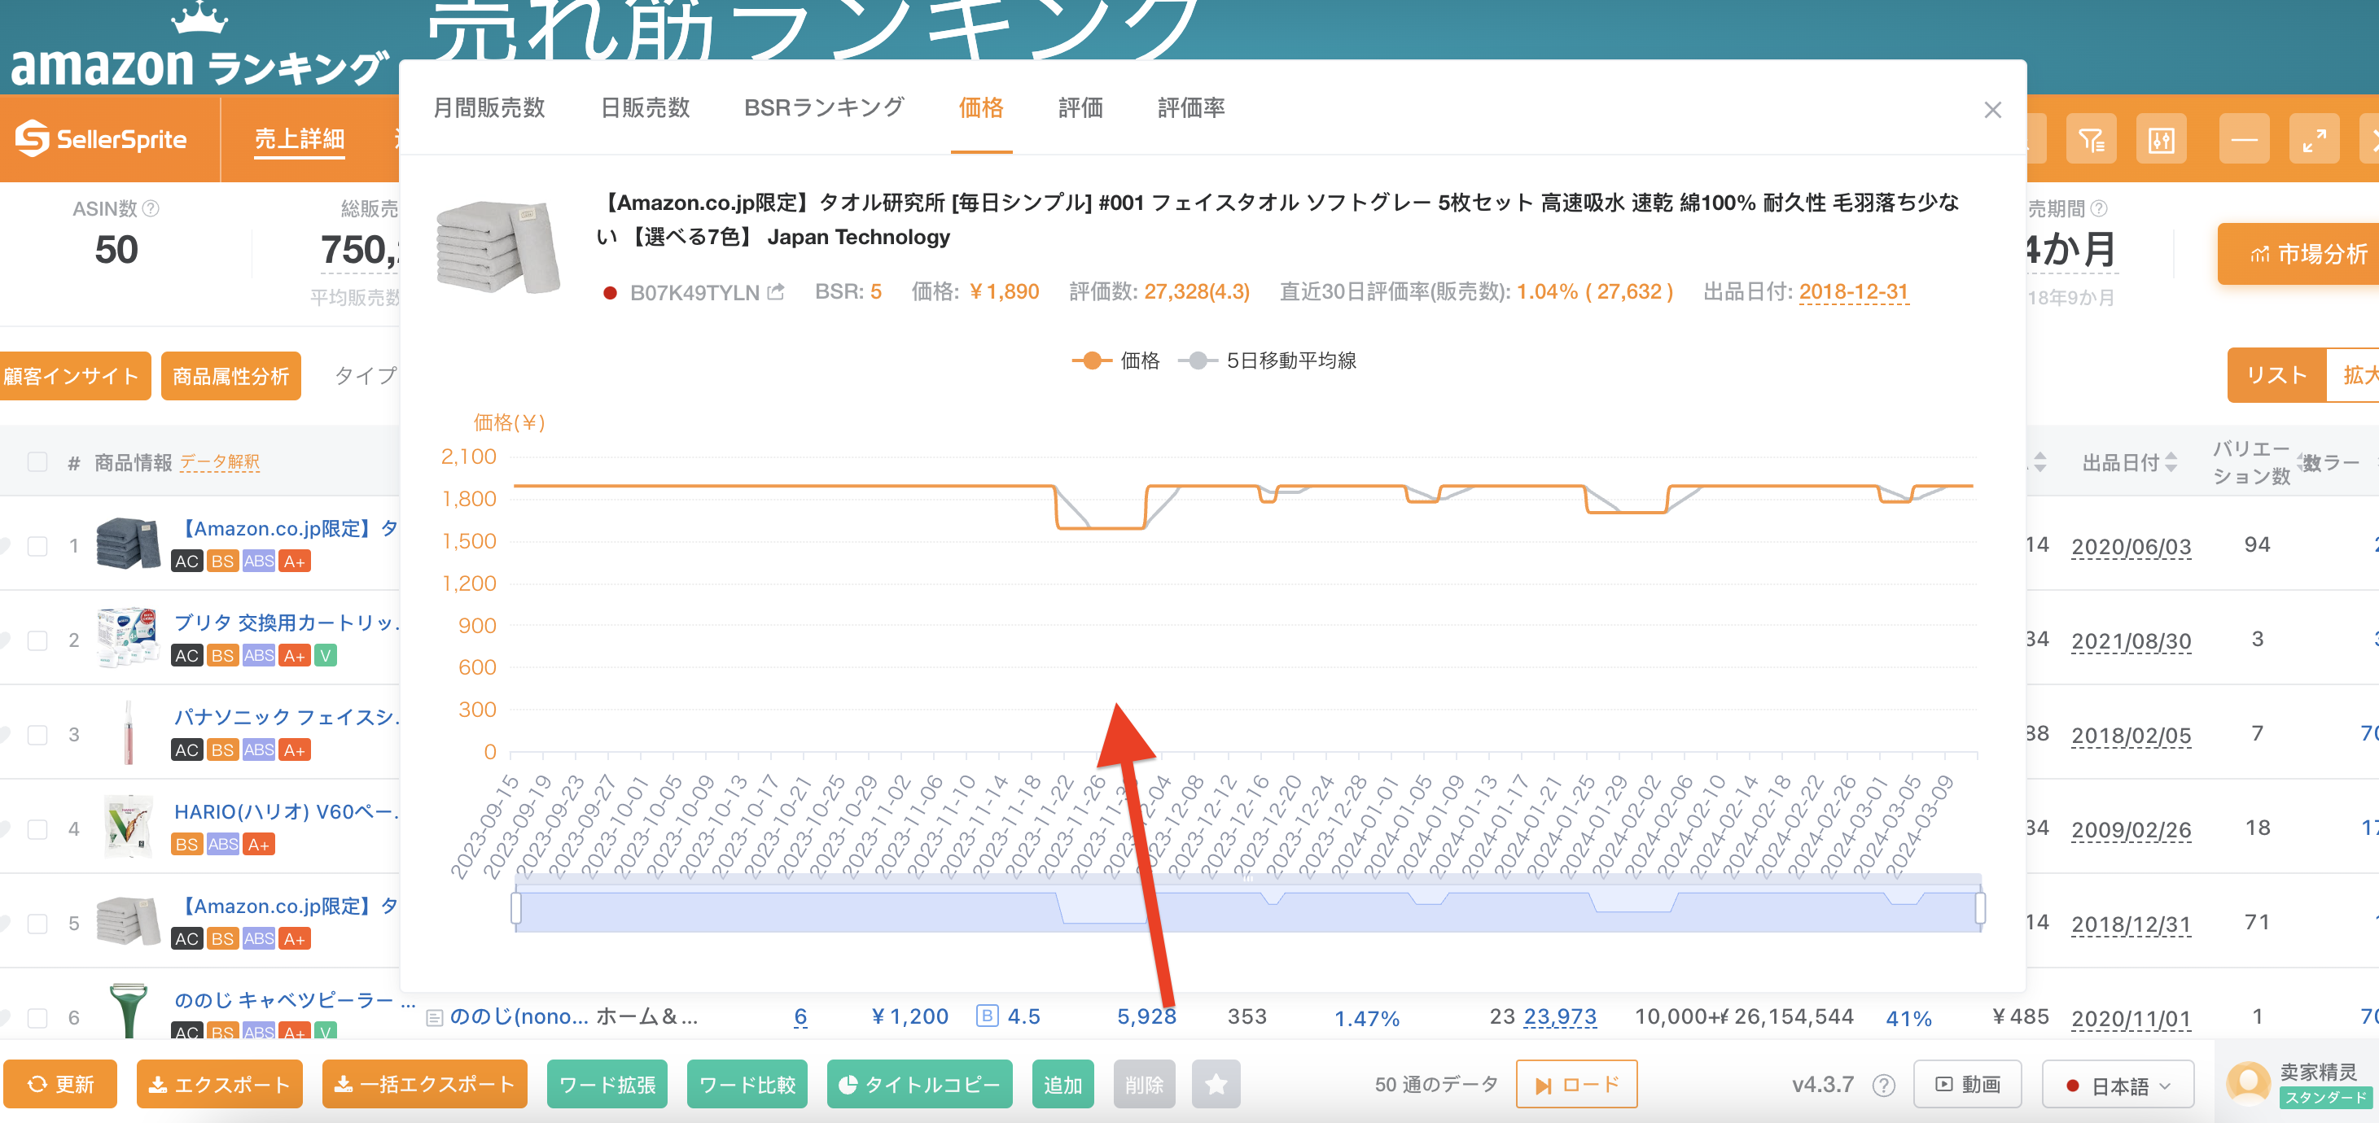Open ASIN B07K49TYLN external link icon
The width and height of the screenshot is (2379, 1123).
[x=776, y=292]
